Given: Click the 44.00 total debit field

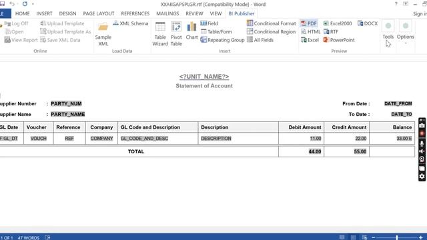Looking at the screenshot, I should [315, 151].
